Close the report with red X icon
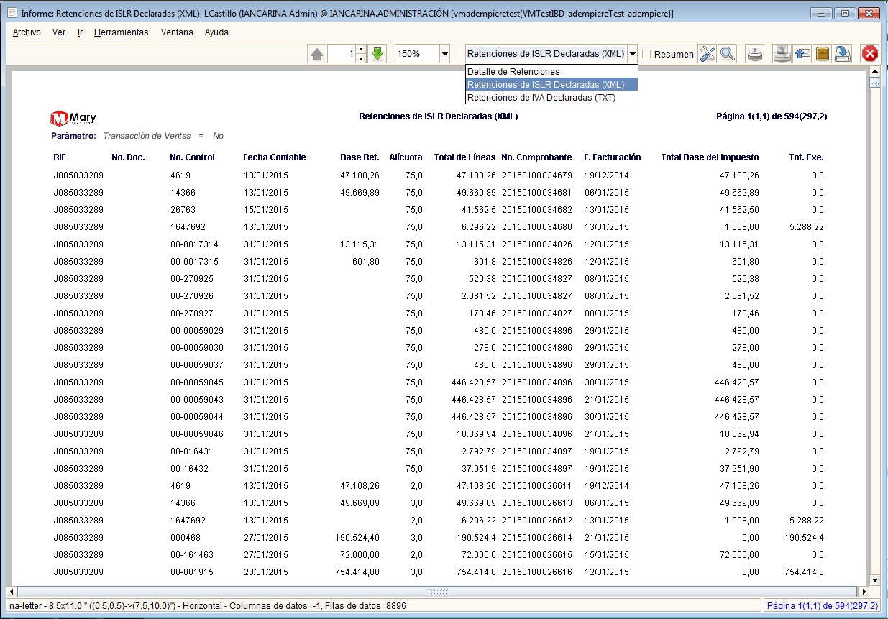The width and height of the screenshot is (888, 619). [x=870, y=54]
